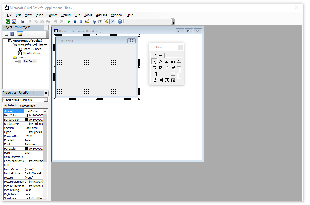310x205 pixels.
Task: Click the BorderColor color swatch
Action: point(26,120)
